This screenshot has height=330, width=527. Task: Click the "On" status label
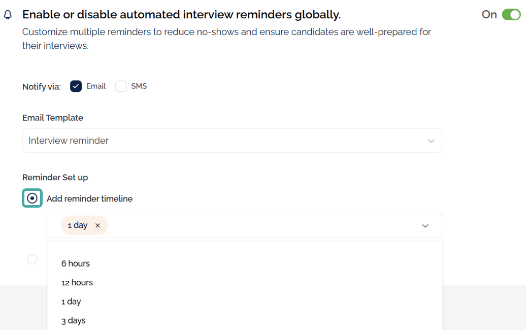click(x=489, y=15)
